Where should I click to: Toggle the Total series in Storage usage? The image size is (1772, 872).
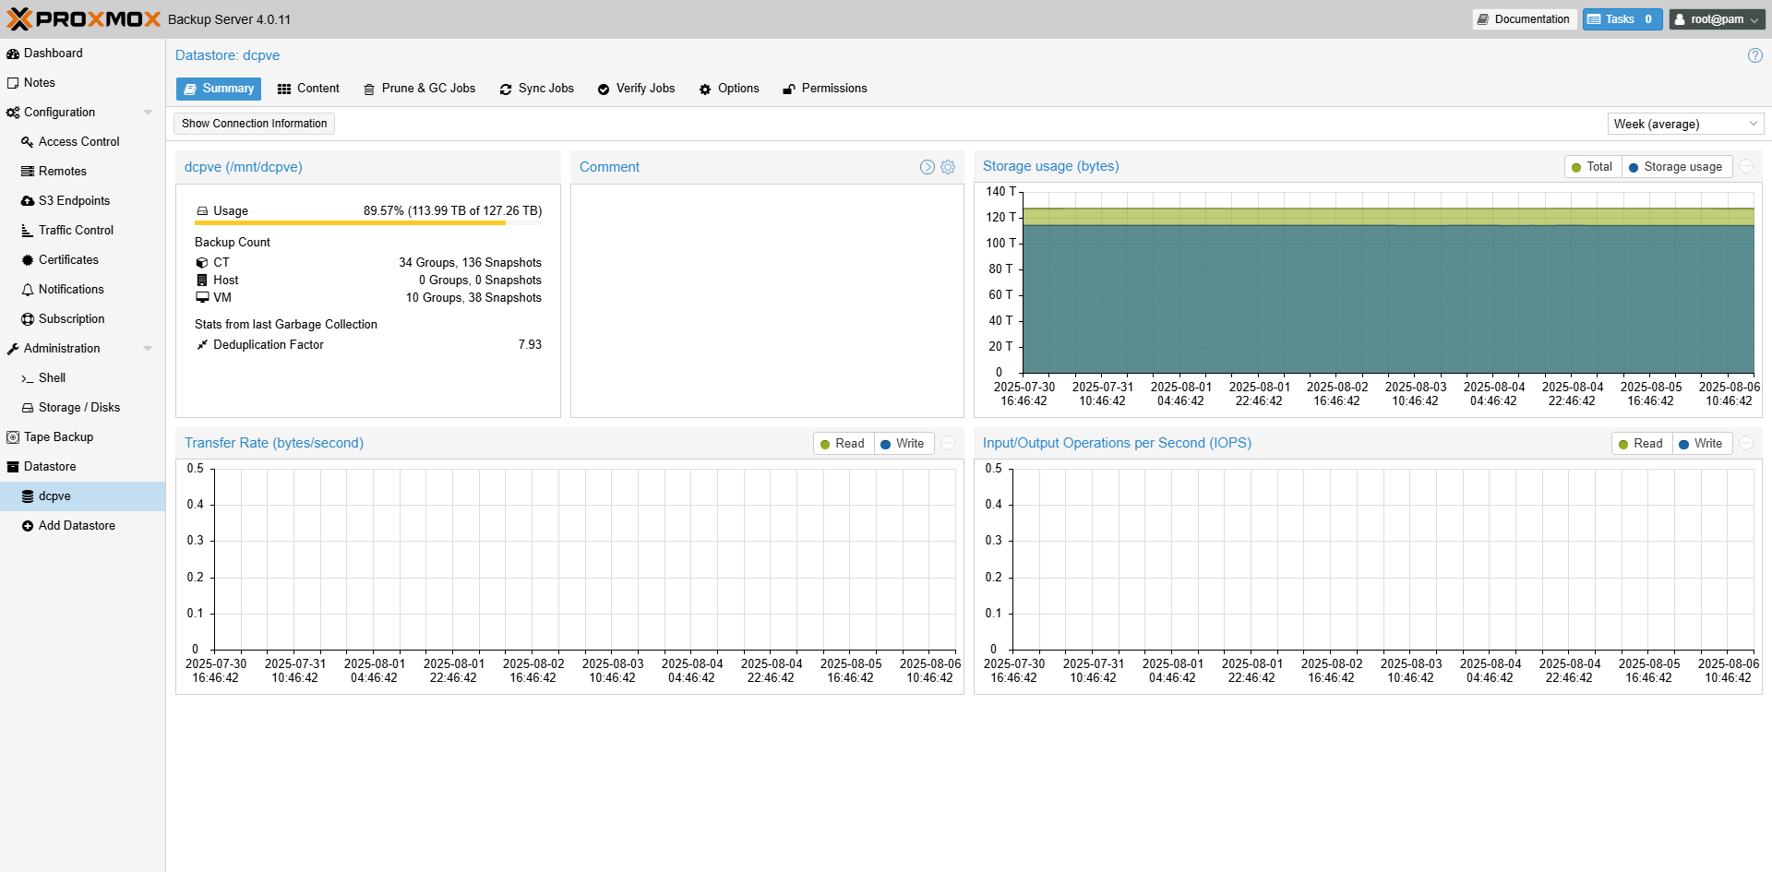pos(1593,167)
